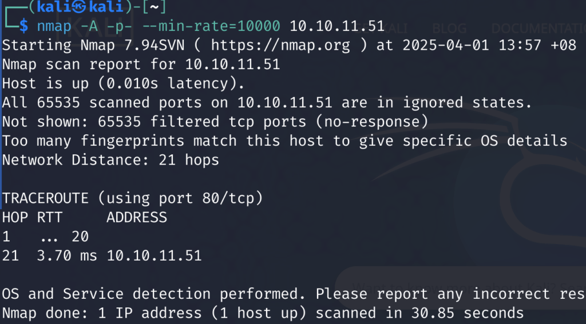Click the hop 21 row showing 3.70 ms
This screenshot has width=586, height=324.
tap(102, 255)
